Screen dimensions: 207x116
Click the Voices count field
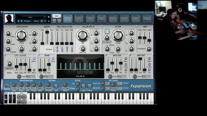click(x=120, y=83)
